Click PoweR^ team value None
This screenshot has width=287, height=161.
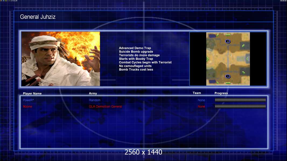[201, 100]
